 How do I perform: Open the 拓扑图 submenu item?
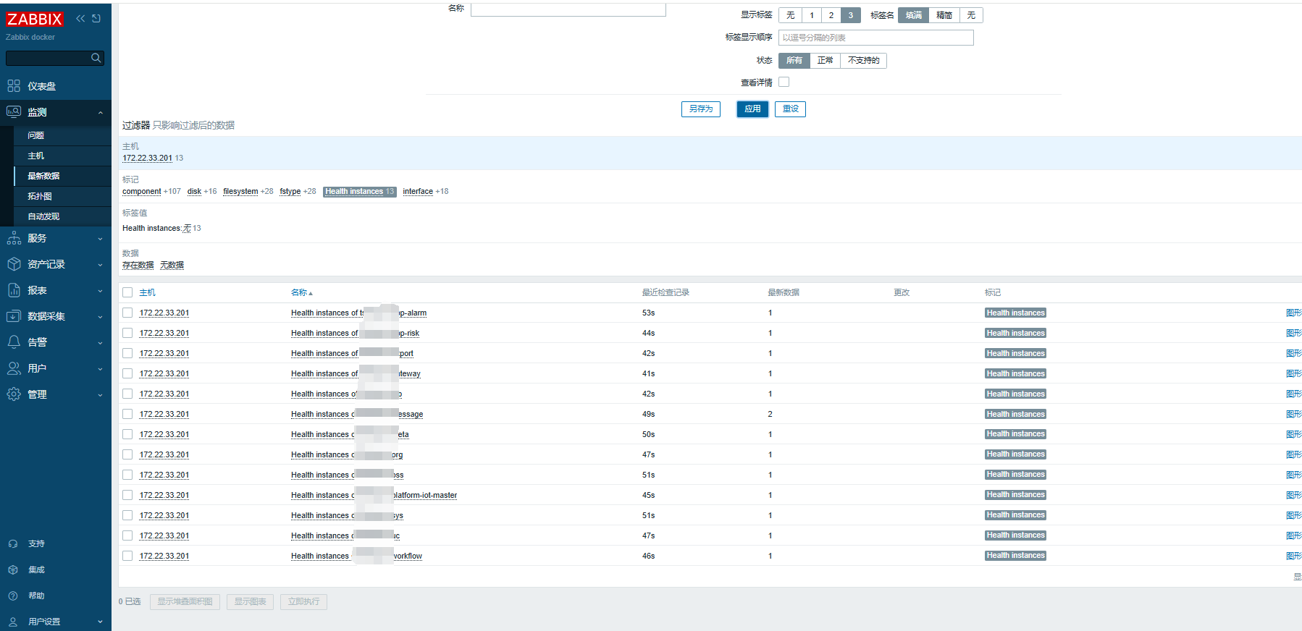[x=62, y=196]
